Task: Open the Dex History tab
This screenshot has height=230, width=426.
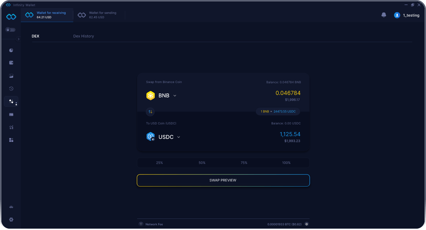Action: coord(83,36)
